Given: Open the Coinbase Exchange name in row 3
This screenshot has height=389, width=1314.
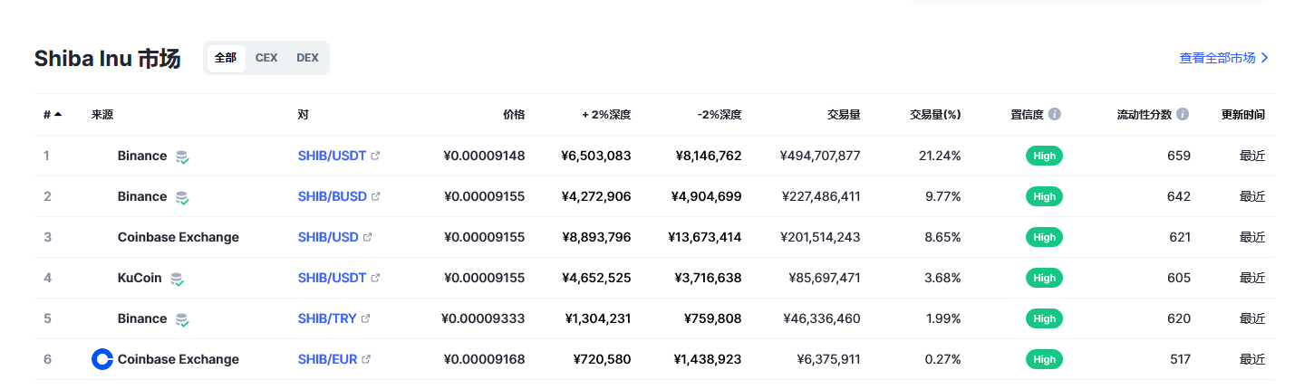Looking at the screenshot, I should coord(179,237).
